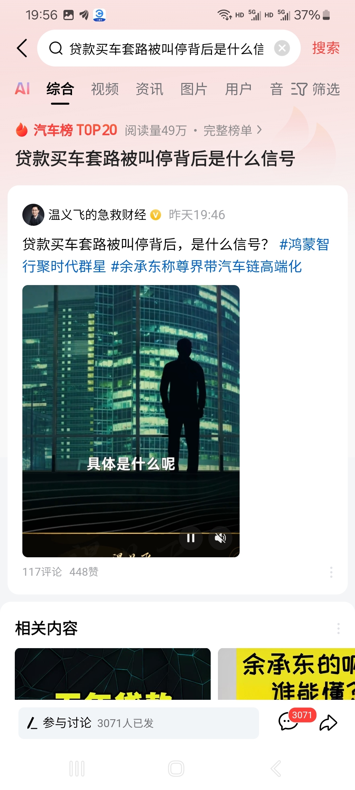Open the comments bubble showing 3071
Viewport: 355px width, 790px height.
tap(289, 723)
